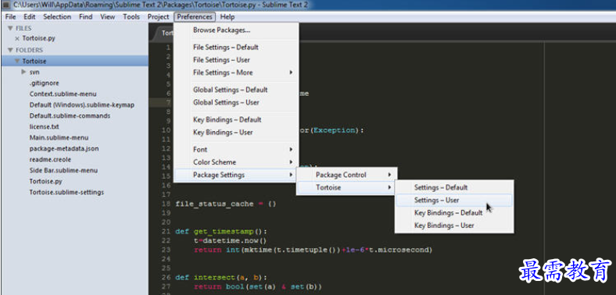
Task: Open the View menu
Action: (108, 17)
